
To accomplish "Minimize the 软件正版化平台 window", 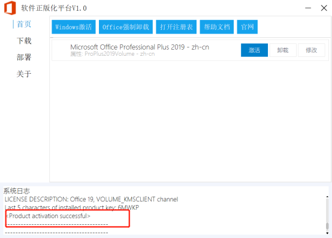I will pyautogui.click(x=308, y=8).
